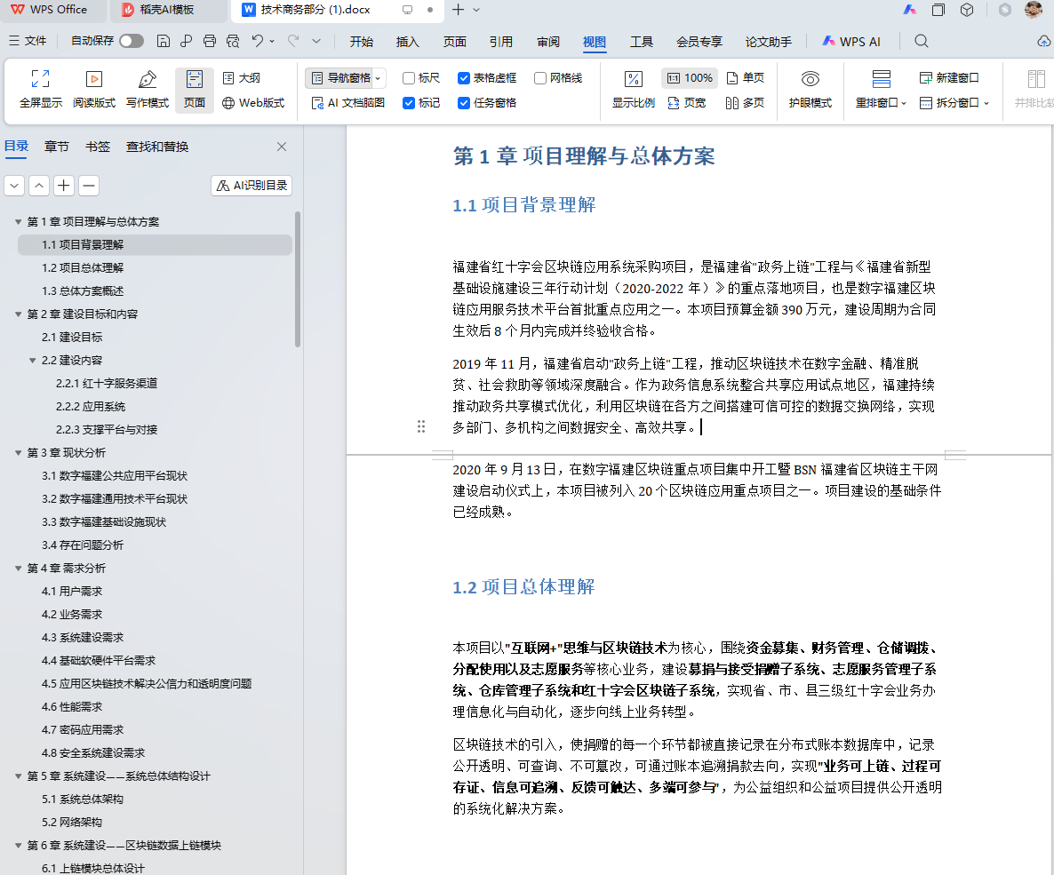Enable the gridlines checkbox
Image resolution: width=1054 pixels, height=875 pixels.
coord(539,78)
